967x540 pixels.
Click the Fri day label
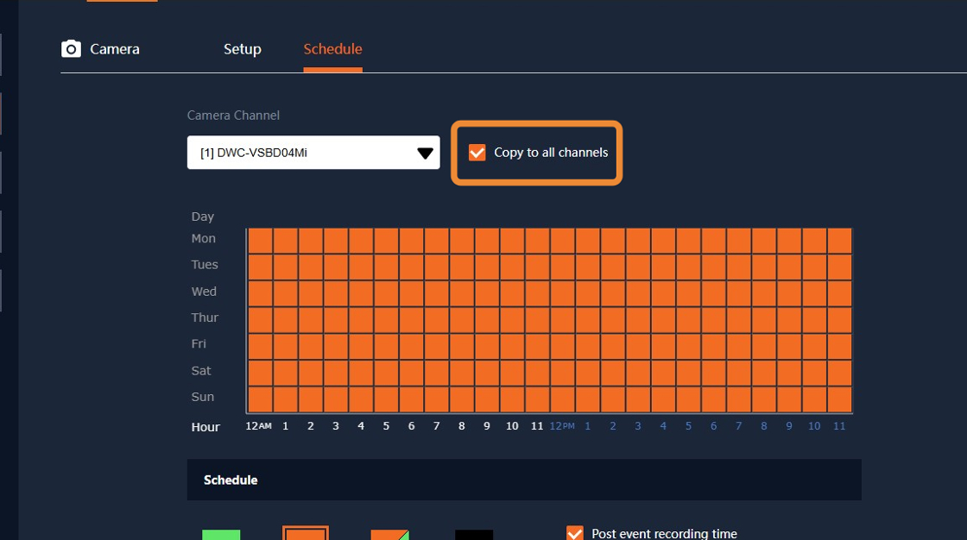pyautogui.click(x=199, y=344)
